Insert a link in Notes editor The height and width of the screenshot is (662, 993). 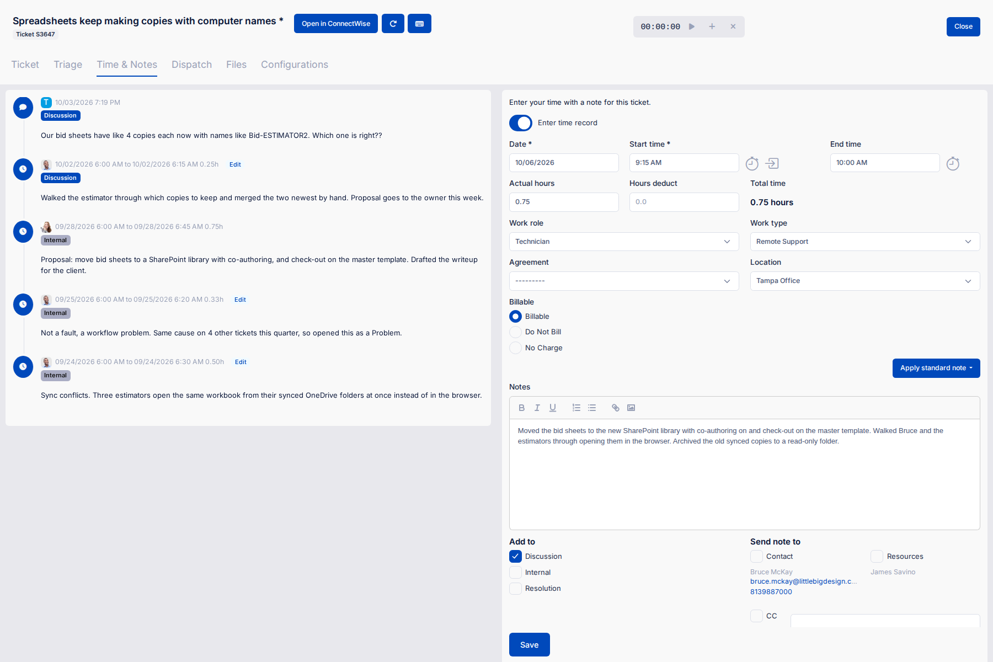point(616,408)
